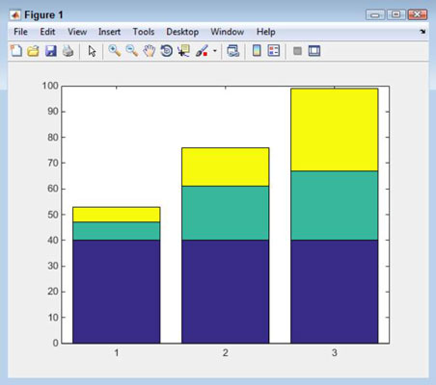Insert a legend using the toolbar icon
Image resolution: width=436 pixels, height=385 pixels.
coord(274,51)
